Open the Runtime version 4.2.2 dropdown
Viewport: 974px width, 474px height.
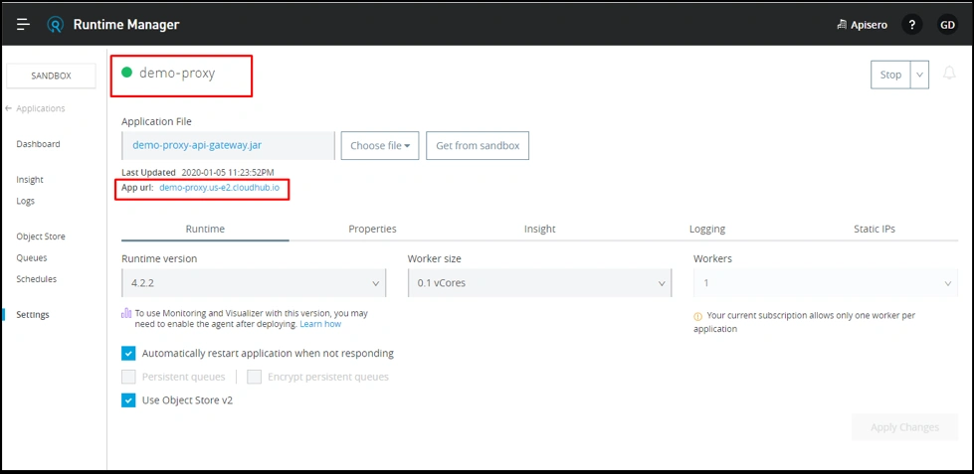click(254, 283)
